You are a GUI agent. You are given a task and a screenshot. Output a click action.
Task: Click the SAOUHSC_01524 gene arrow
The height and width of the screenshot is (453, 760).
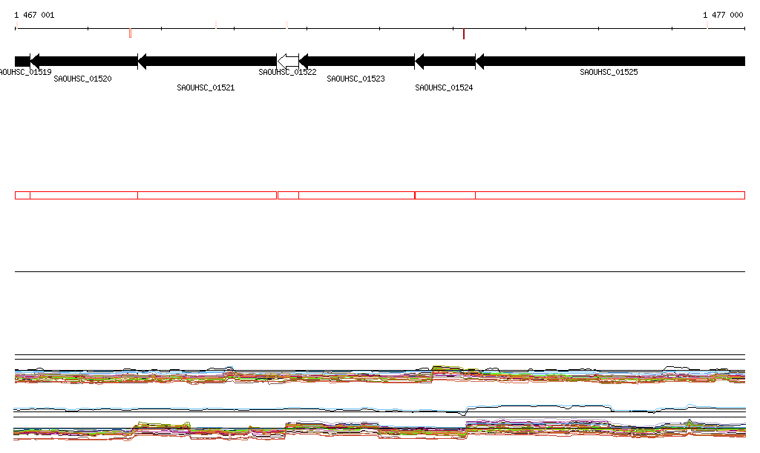click(445, 62)
